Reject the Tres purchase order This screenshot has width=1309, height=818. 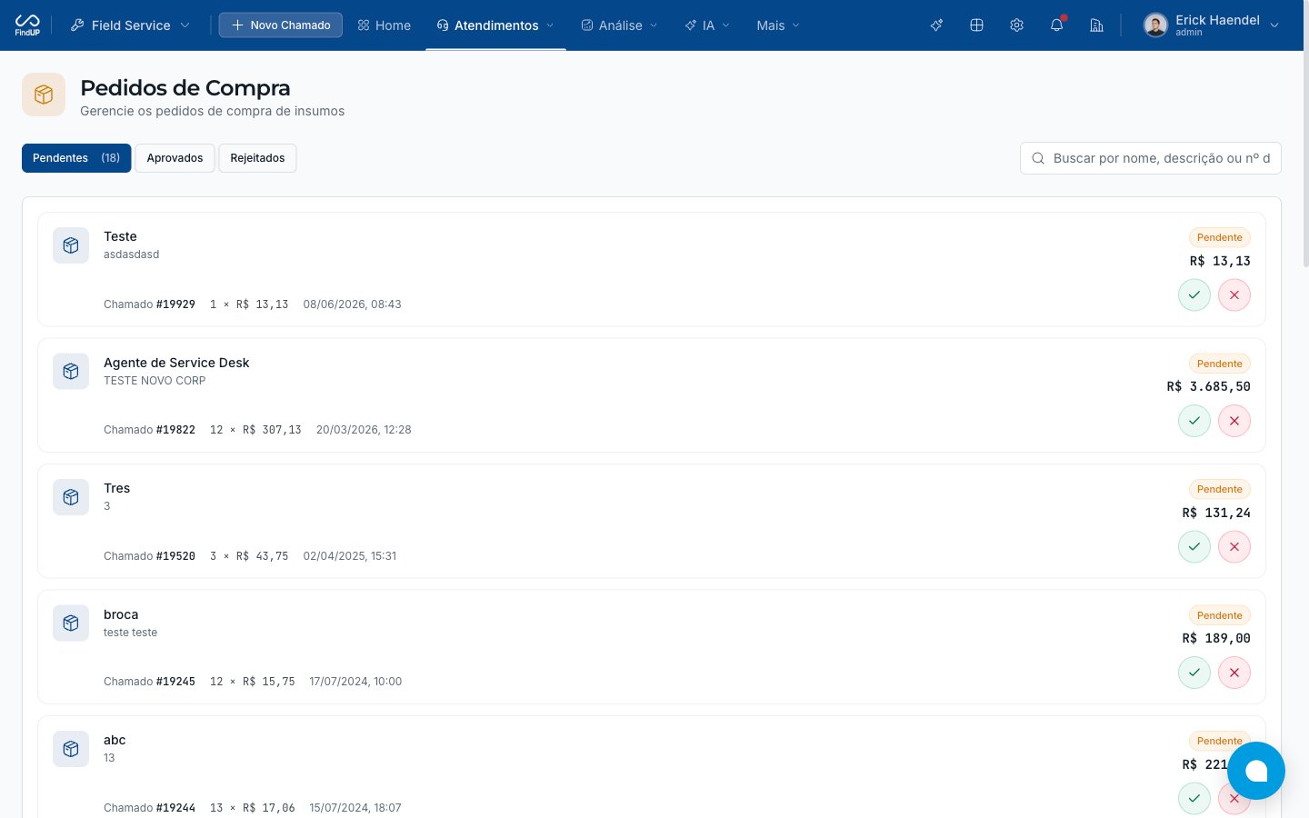point(1234,547)
